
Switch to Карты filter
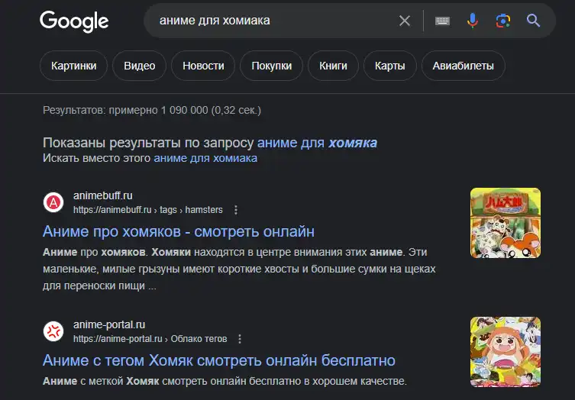click(x=389, y=66)
